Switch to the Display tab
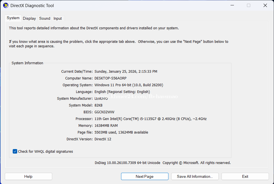The image size is (274, 184). (x=29, y=18)
